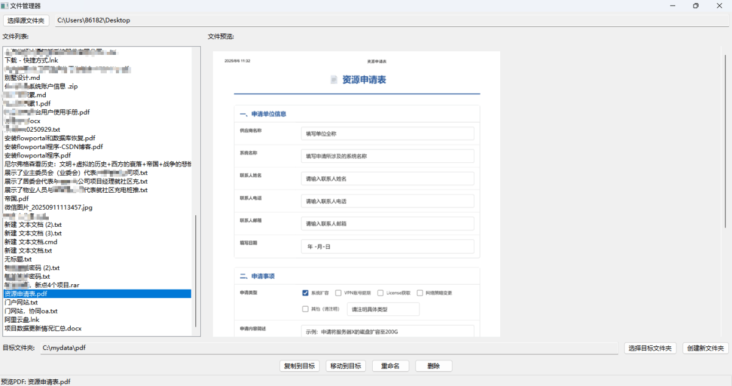732x386 pixels.
Task: Click the 目标文件夹 path field
Action: (x=329, y=348)
